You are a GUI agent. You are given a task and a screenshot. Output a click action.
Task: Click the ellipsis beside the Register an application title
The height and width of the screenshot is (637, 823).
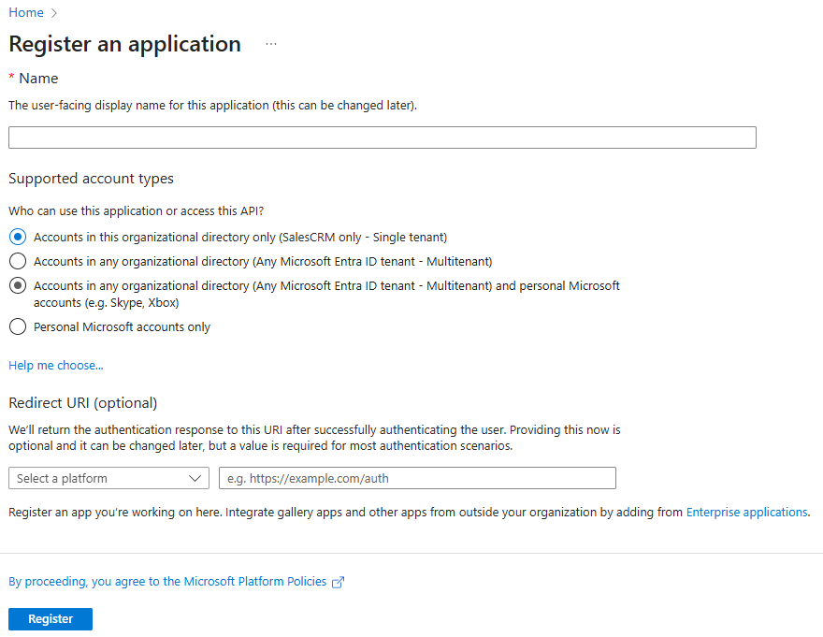(x=270, y=45)
